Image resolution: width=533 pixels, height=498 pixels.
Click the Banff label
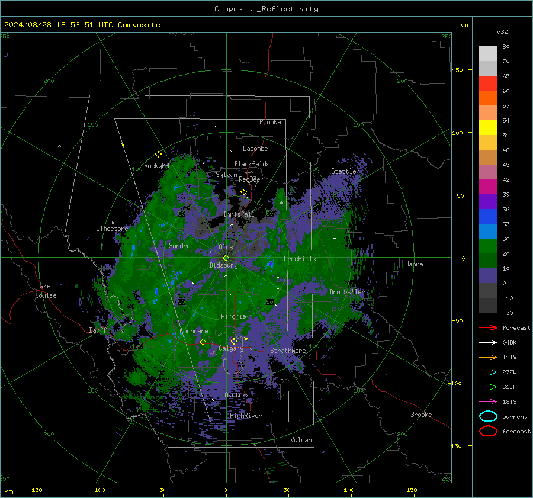[x=98, y=330]
